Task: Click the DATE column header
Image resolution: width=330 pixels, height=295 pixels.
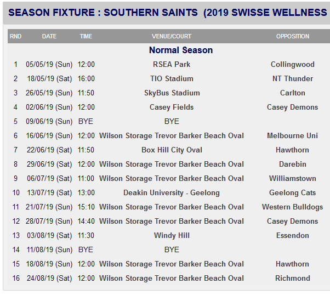Action: click(x=49, y=36)
